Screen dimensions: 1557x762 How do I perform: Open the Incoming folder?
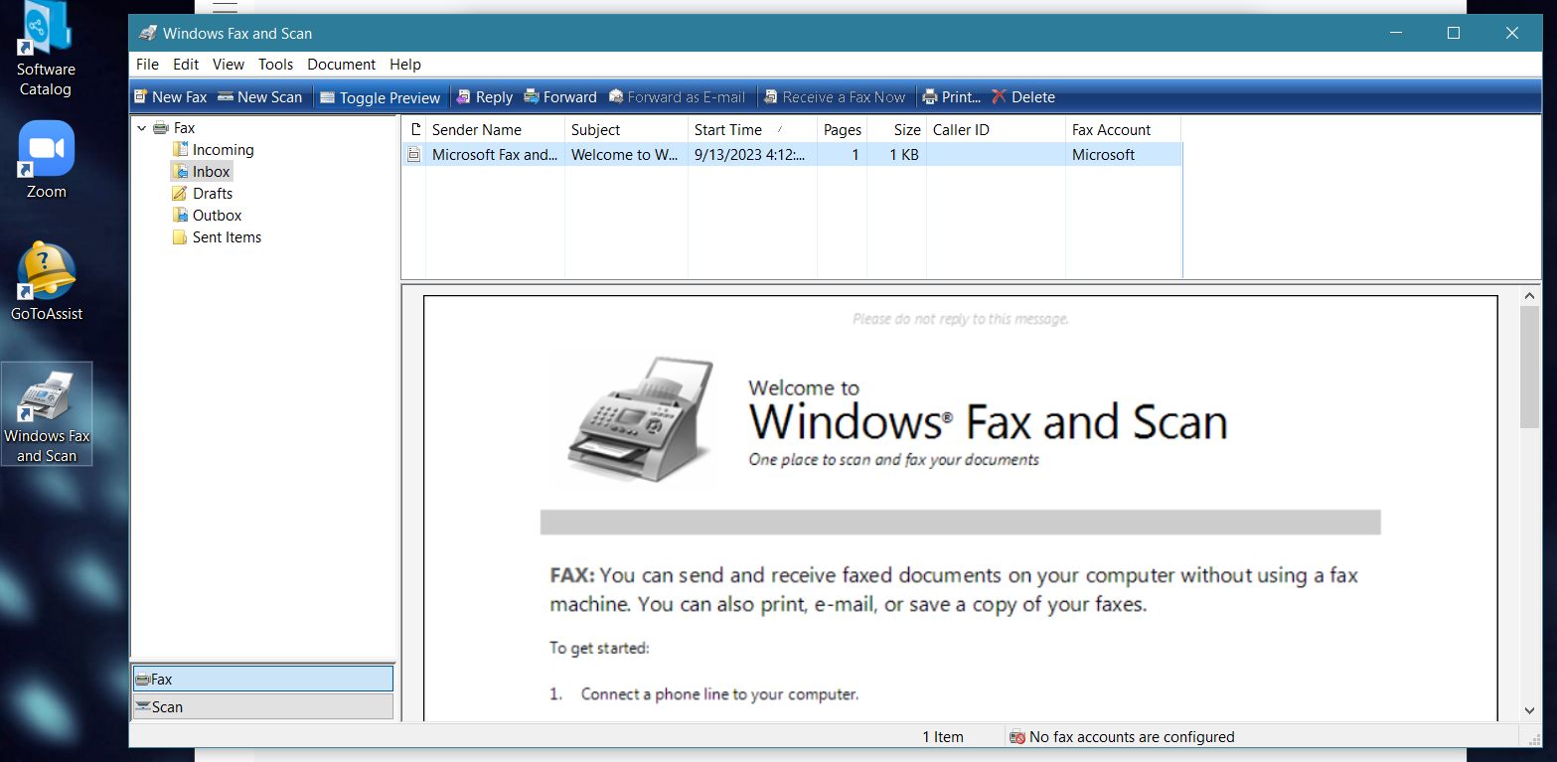click(x=213, y=150)
